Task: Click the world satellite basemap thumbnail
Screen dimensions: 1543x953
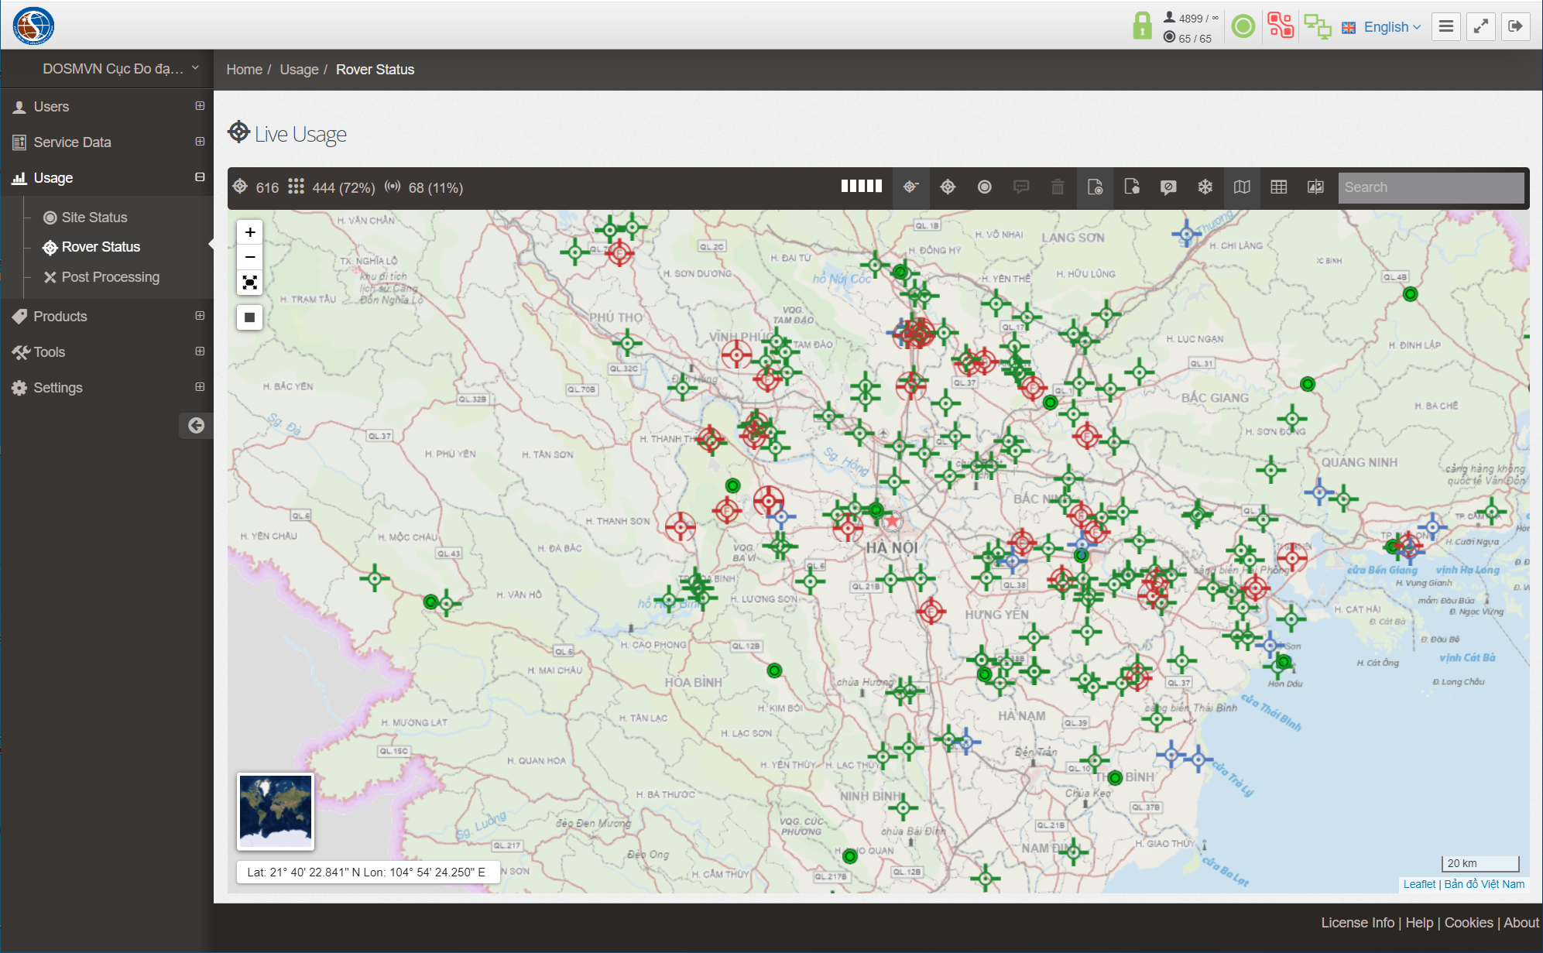Action: click(x=276, y=811)
